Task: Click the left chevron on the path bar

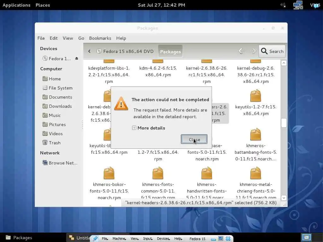Action: (x=89, y=51)
